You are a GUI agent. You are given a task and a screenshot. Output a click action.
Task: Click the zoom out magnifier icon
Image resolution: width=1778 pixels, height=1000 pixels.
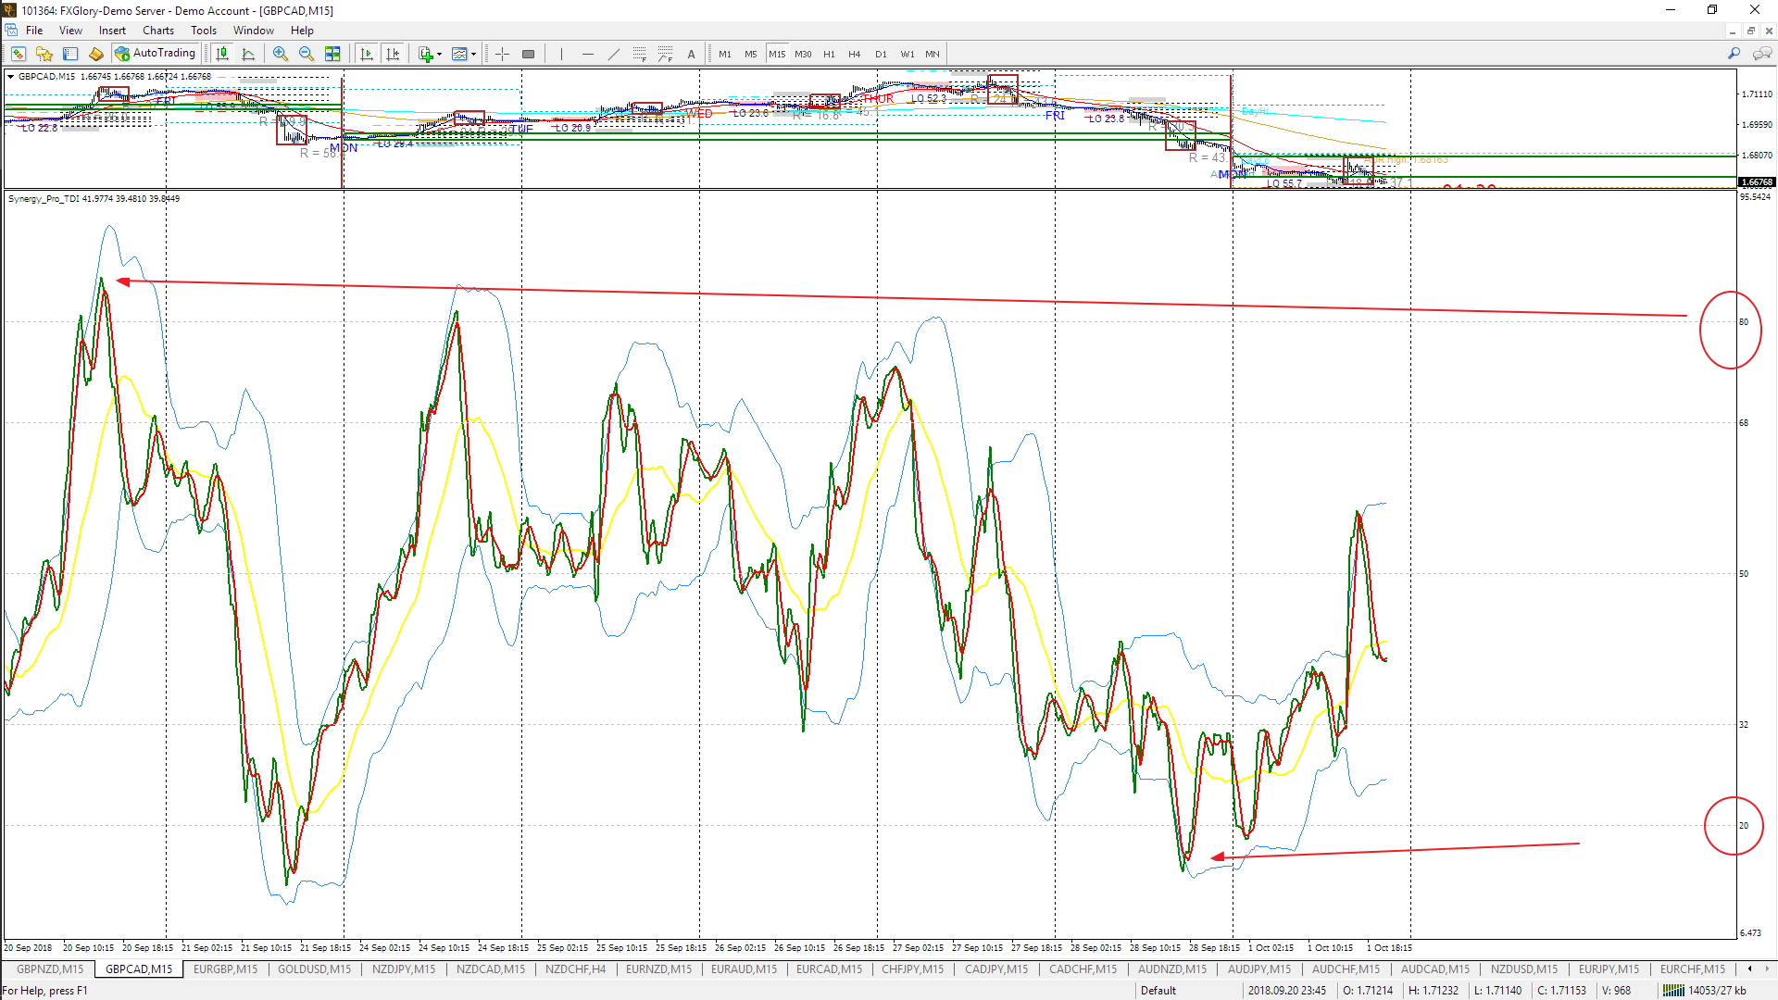point(307,54)
